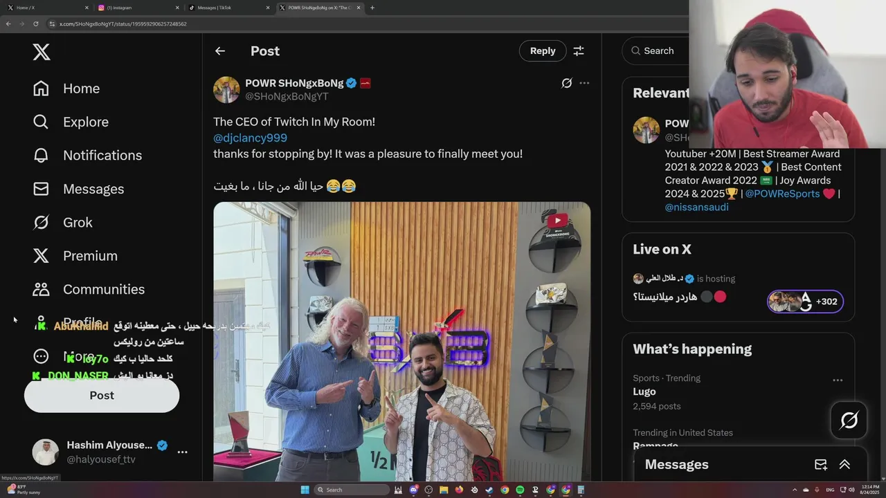Click the floating Grok button

click(849, 420)
